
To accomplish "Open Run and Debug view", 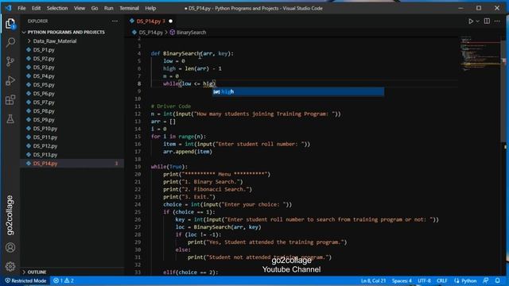I will coord(10,80).
